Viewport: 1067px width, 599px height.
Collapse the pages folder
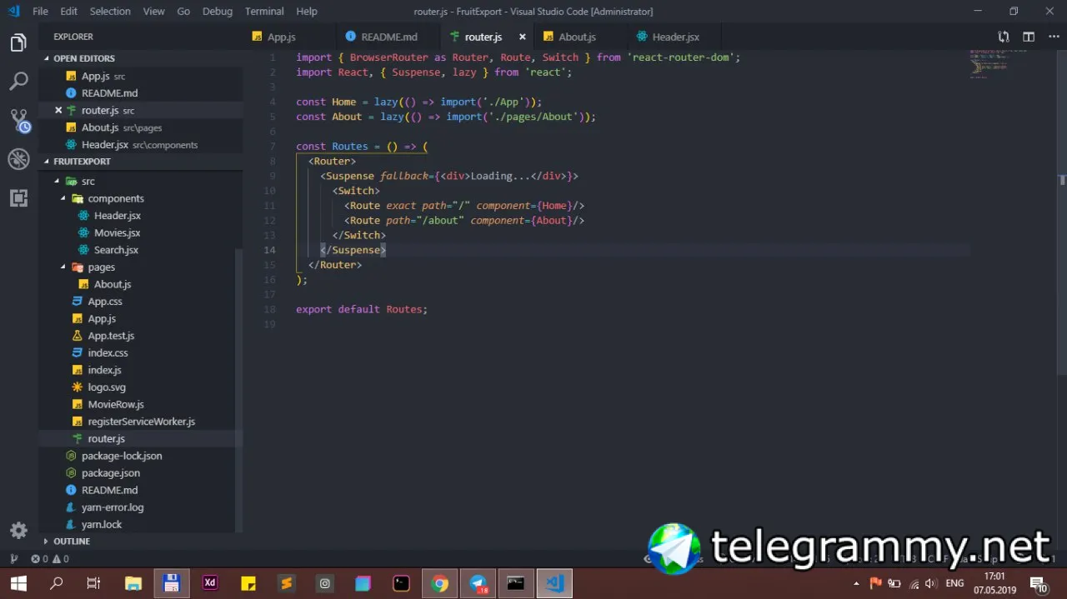pos(63,267)
